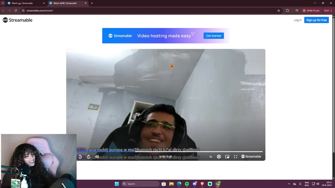Image resolution: width=335 pixels, height=188 pixels.
Task: Click Sign up for free button
Action: pyautogui.click(x=316, y=20)
